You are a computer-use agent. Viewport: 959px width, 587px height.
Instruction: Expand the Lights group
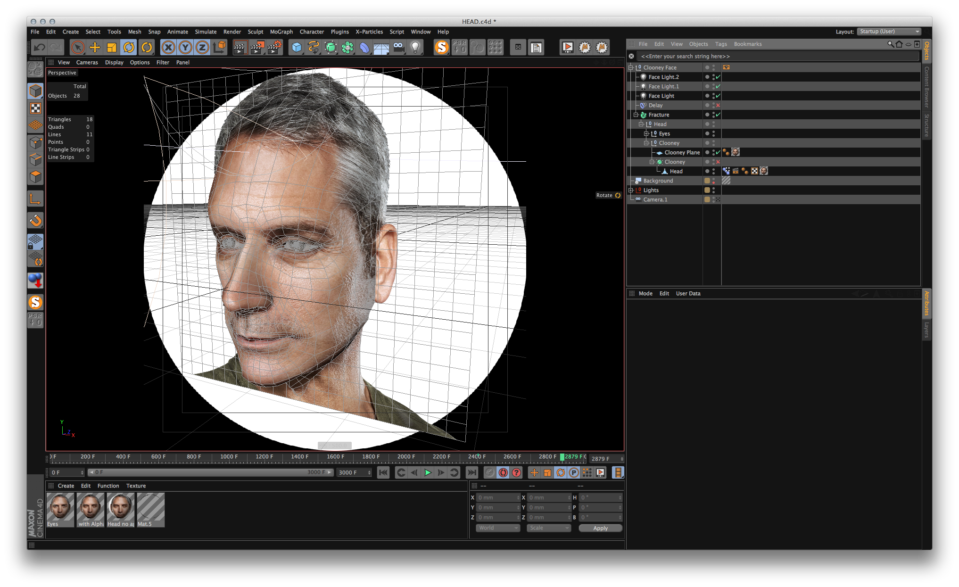[631, 190]
